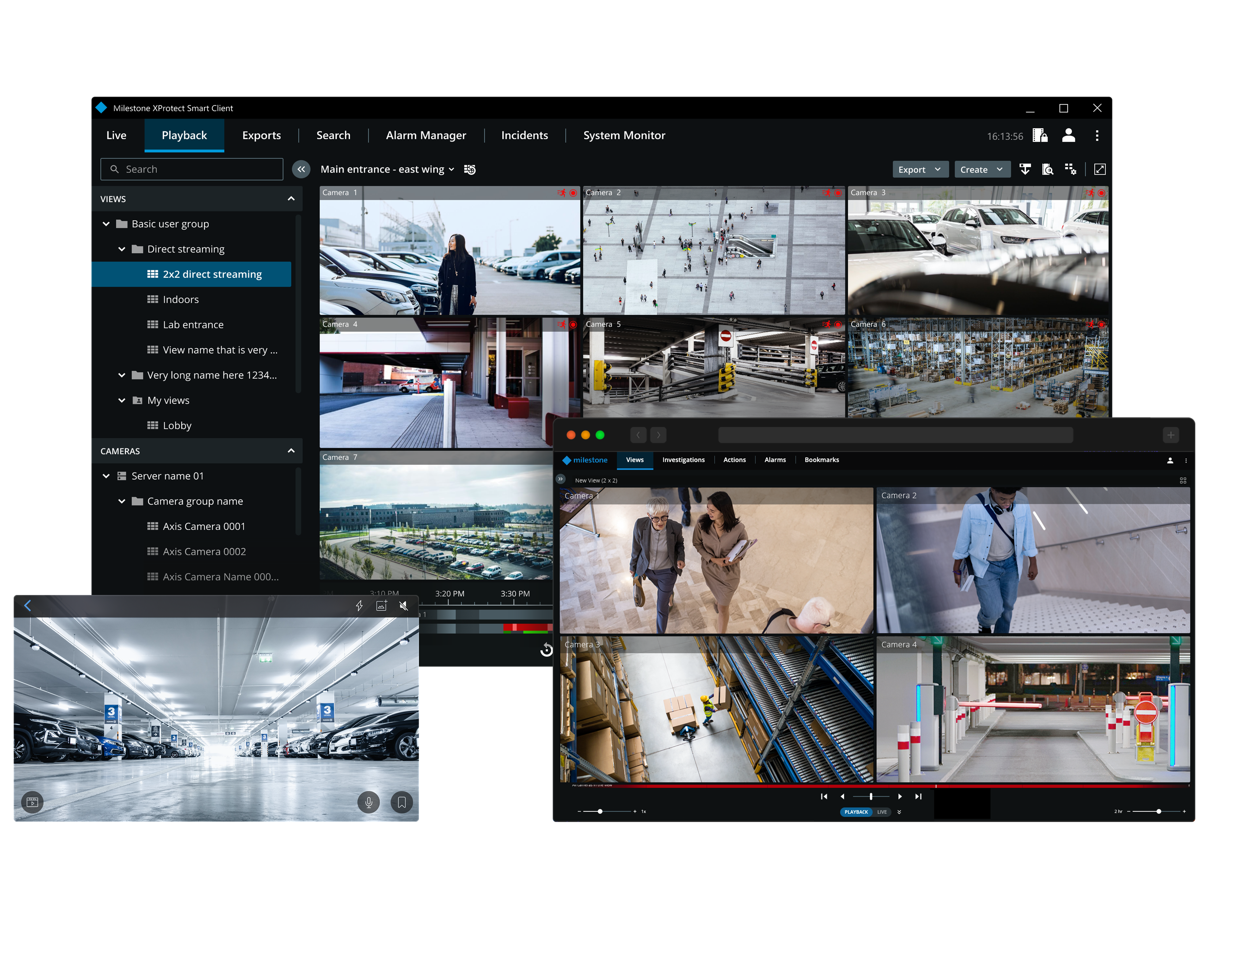This screenshot has width=1250, height=977.
Task: Open the Bookmarks tab in web client
Action: (821, 460)
